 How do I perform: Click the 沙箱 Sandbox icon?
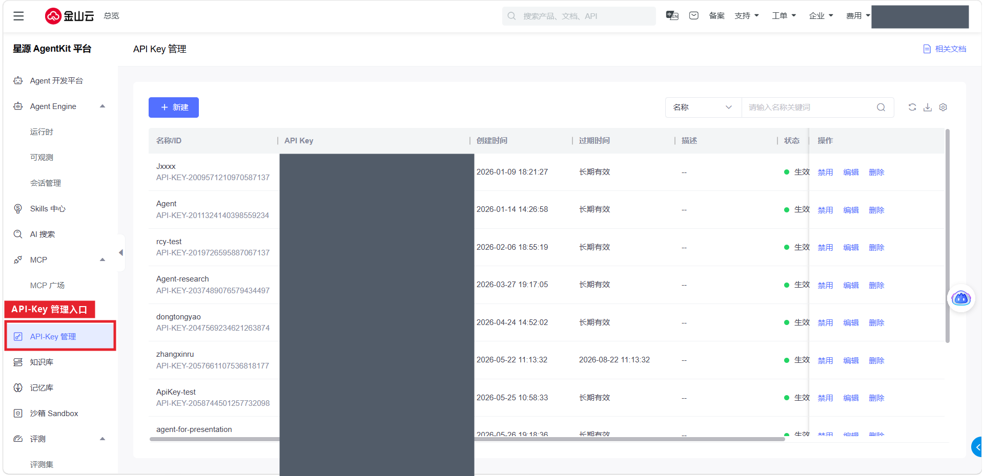tap(18, 413)
